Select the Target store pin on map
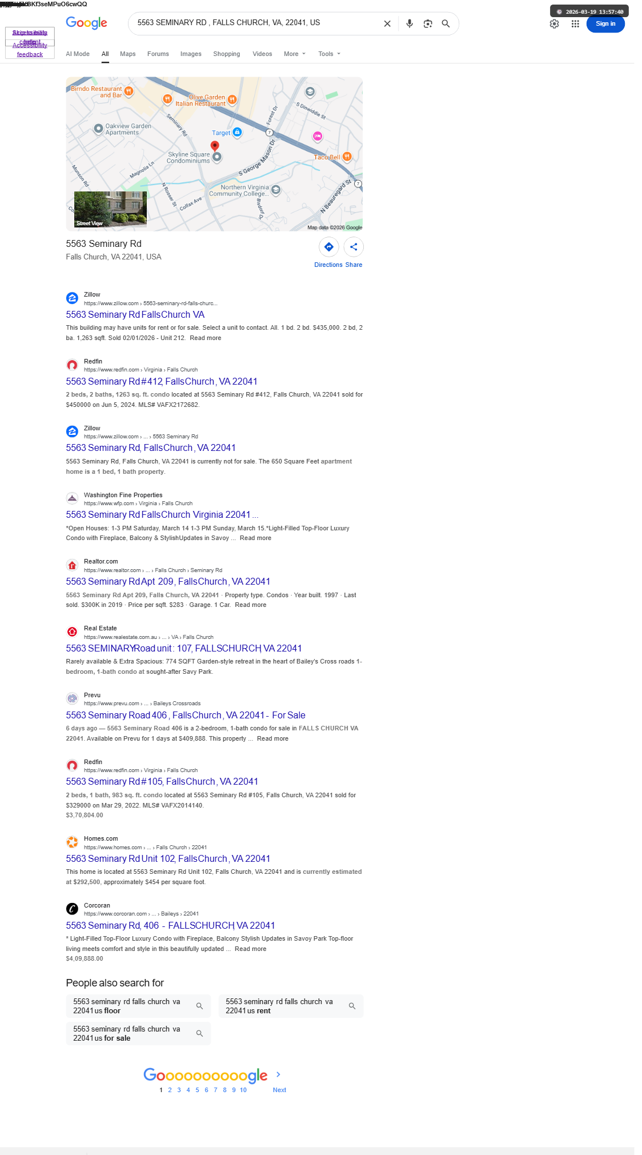 pyautogui.click(x=237, y=132)
